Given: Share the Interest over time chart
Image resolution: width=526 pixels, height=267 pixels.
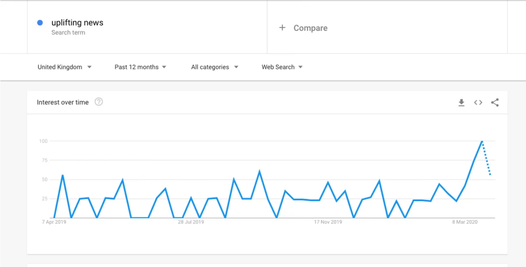Looking at the screenshot, I should pos(495,102).
